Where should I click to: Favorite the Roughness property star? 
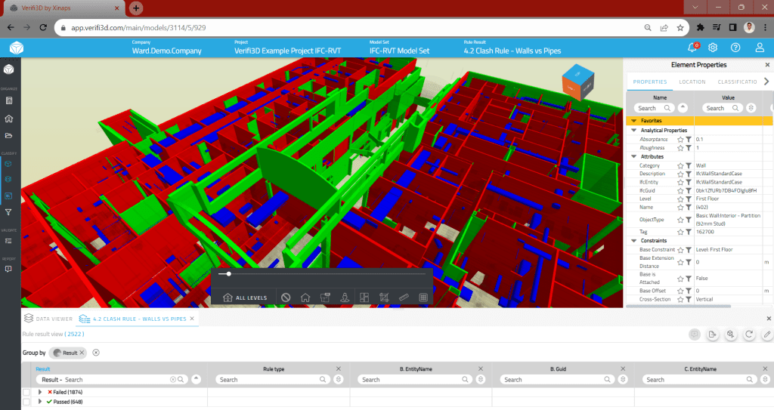[680, 148]
